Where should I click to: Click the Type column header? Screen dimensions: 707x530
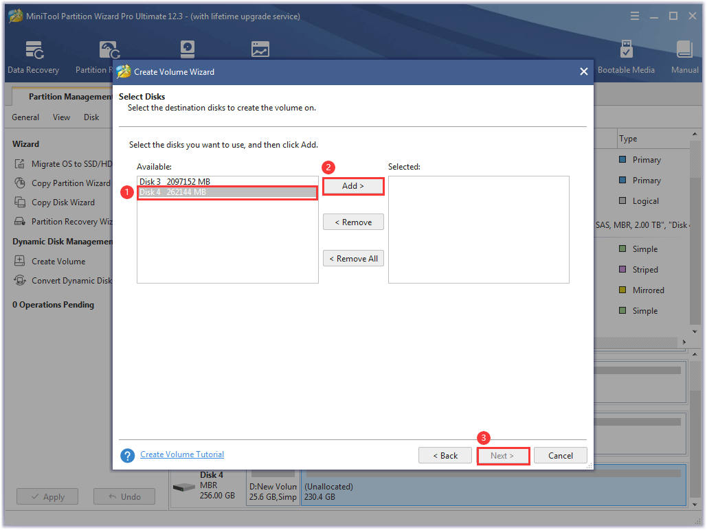click(654, 139)
